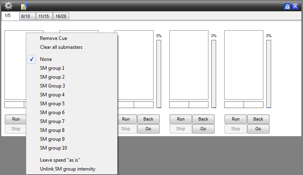The height and width of the screenshot is (175, 303).
Task: Click the lock window icon
Action: coord(287,6)
